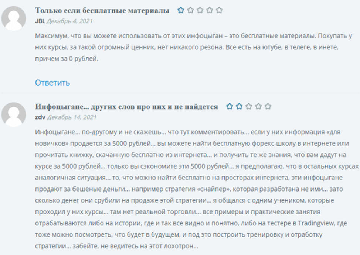Click the last empty star in zdv's rating
This screenshot has width=360, height=255.
click(268, 106)
